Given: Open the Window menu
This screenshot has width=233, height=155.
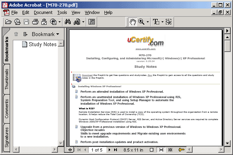Looking at the screenshot, I should [x=92, y=12].
